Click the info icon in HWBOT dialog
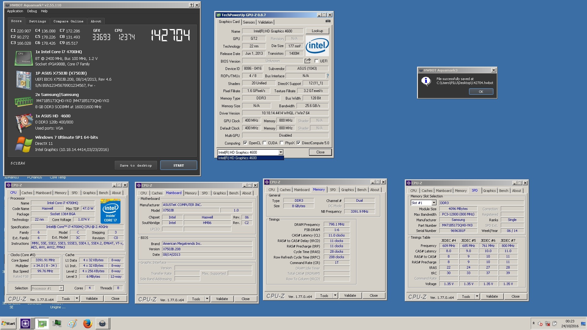Viewport: 587px width, 330px height. pos(426,81)
